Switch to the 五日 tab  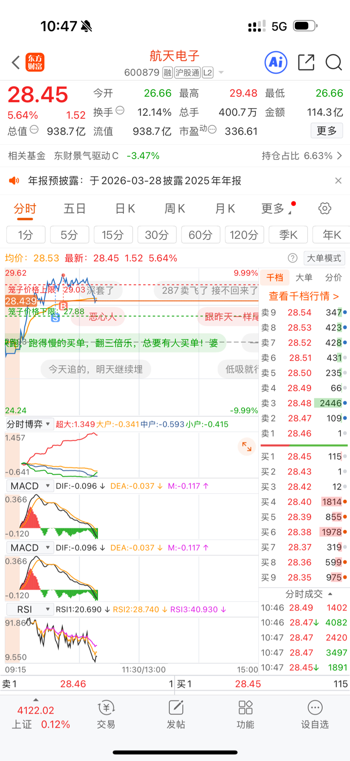[75, 209]
